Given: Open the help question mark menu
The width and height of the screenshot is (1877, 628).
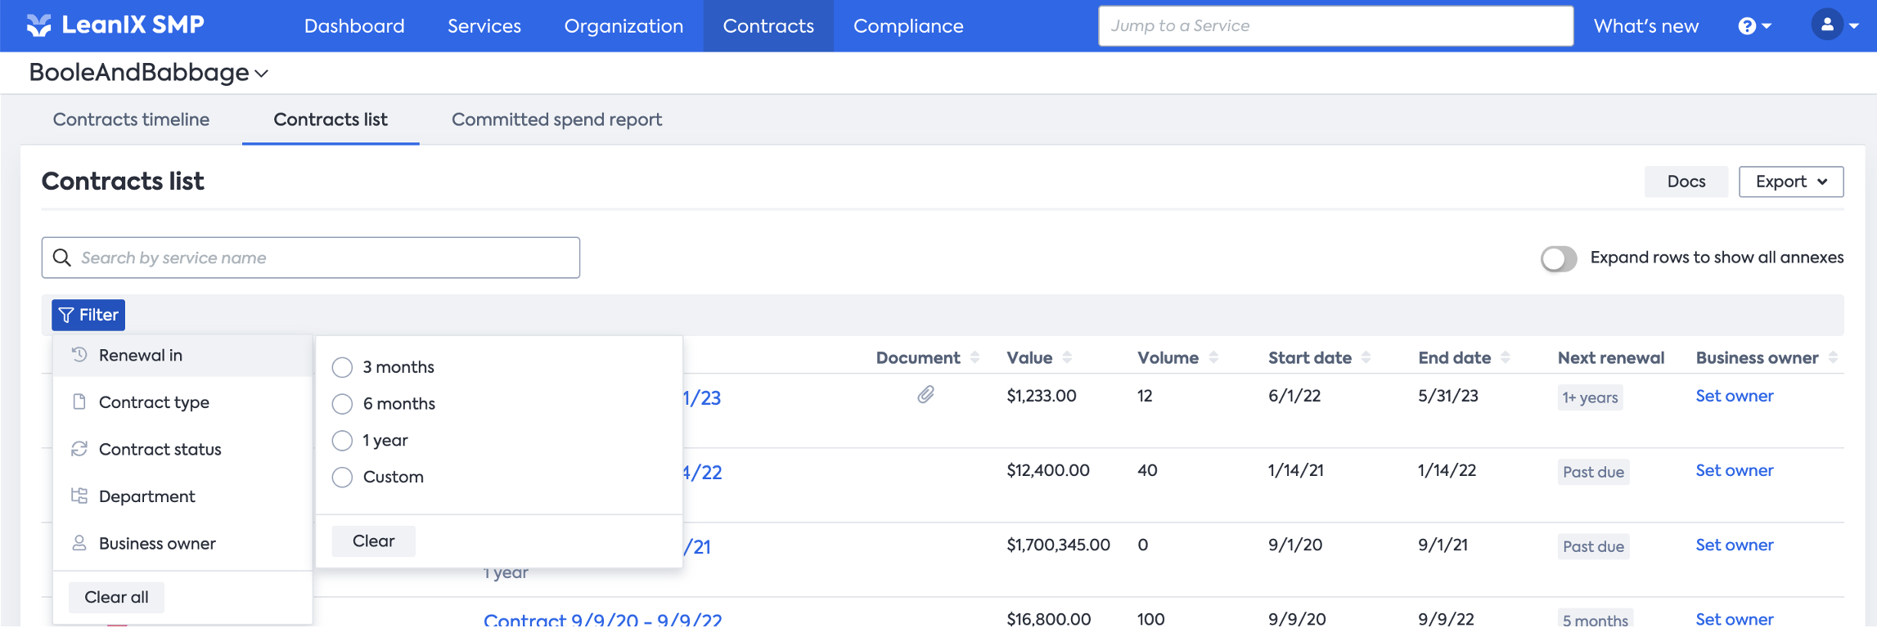Looking at the screenshot, I should [1747, 26].
